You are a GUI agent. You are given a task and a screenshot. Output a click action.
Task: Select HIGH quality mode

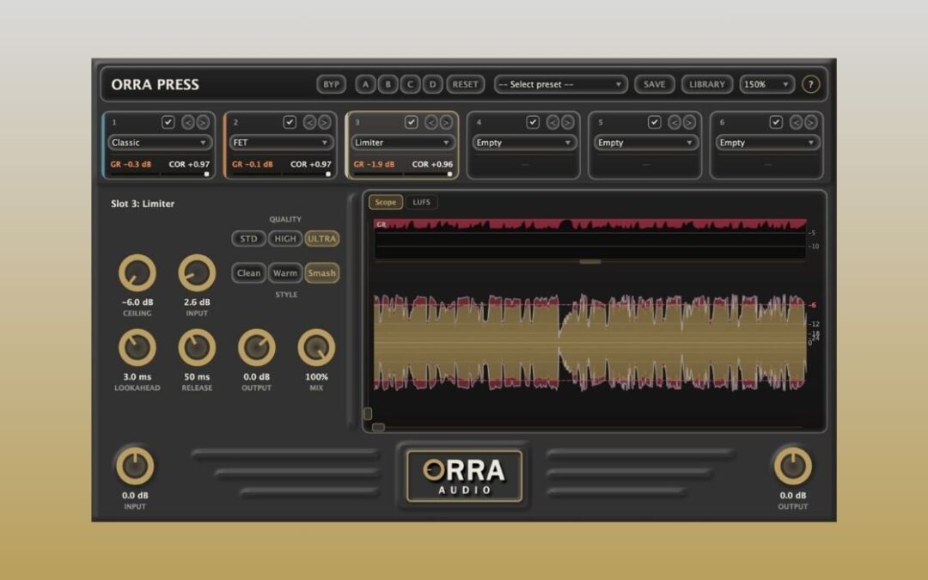point(285,239)
